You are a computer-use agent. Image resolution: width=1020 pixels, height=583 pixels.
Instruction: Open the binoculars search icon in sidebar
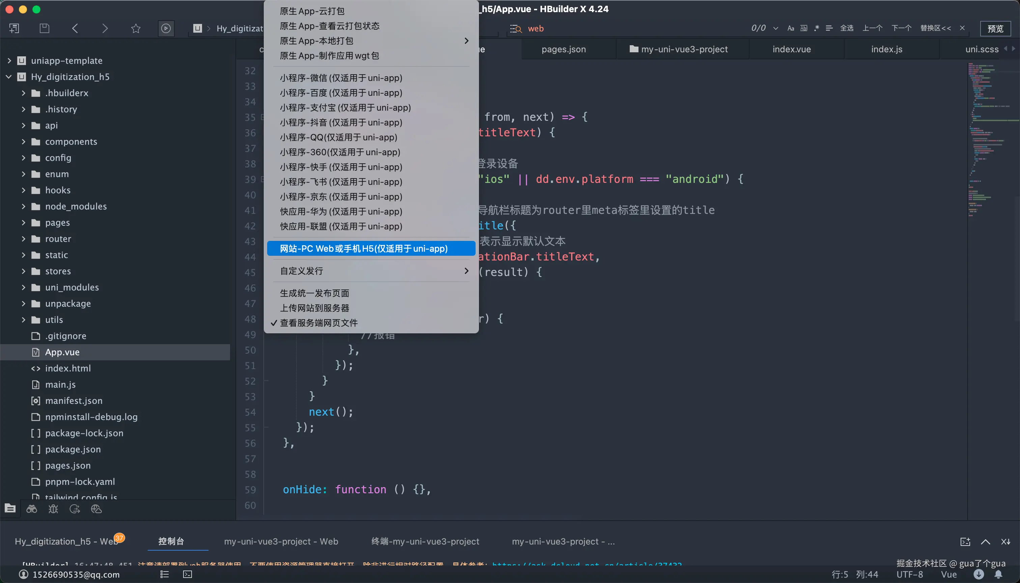32,509
